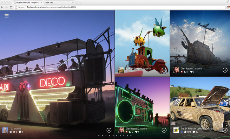230x139 pixels.
Task: Click the plus icon on the Art Deco bus tile
Action: pyautogui.click(x=109, y=130)
